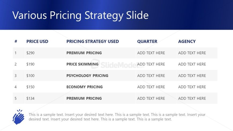Click the row 5 Agency placeholder text

pos(192,98)
